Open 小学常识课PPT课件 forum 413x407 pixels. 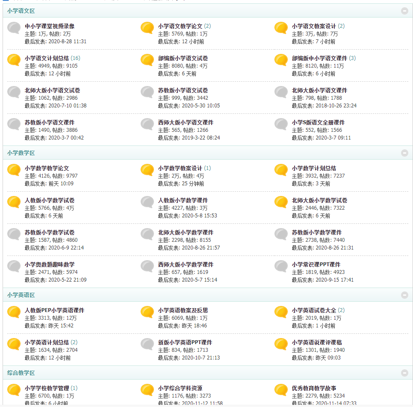[x=316, y=264]
